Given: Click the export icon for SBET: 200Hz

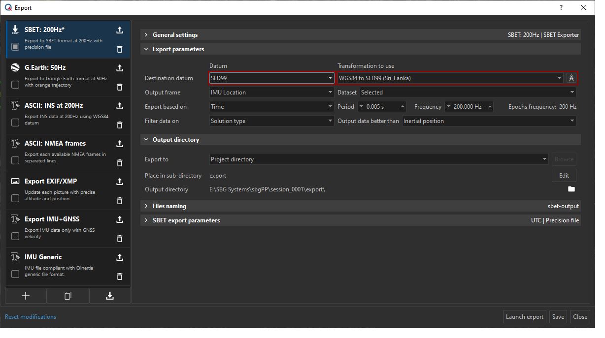Looking at the screenshot, I should 119,30.
